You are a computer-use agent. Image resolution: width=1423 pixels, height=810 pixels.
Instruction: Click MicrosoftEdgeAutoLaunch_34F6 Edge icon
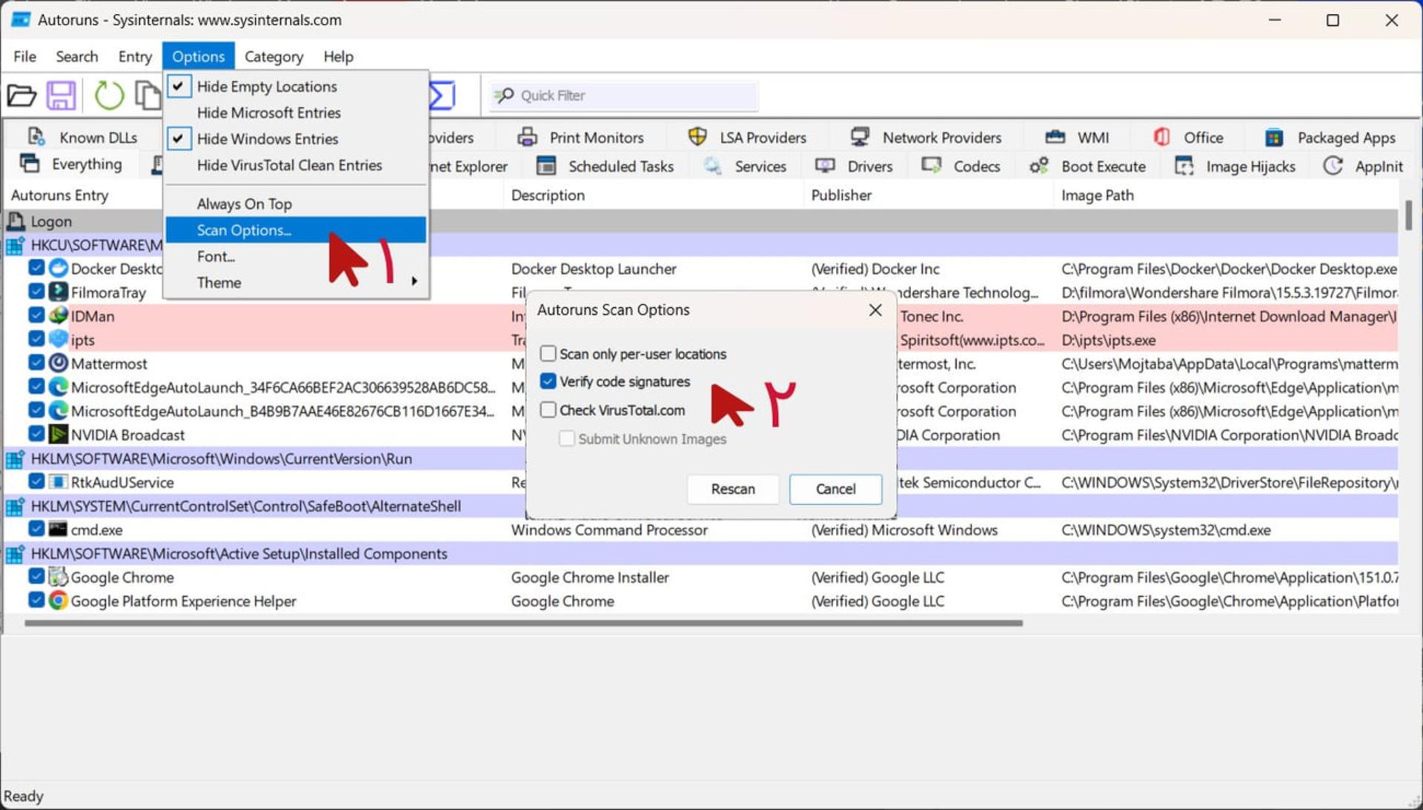tap(59, 386)
